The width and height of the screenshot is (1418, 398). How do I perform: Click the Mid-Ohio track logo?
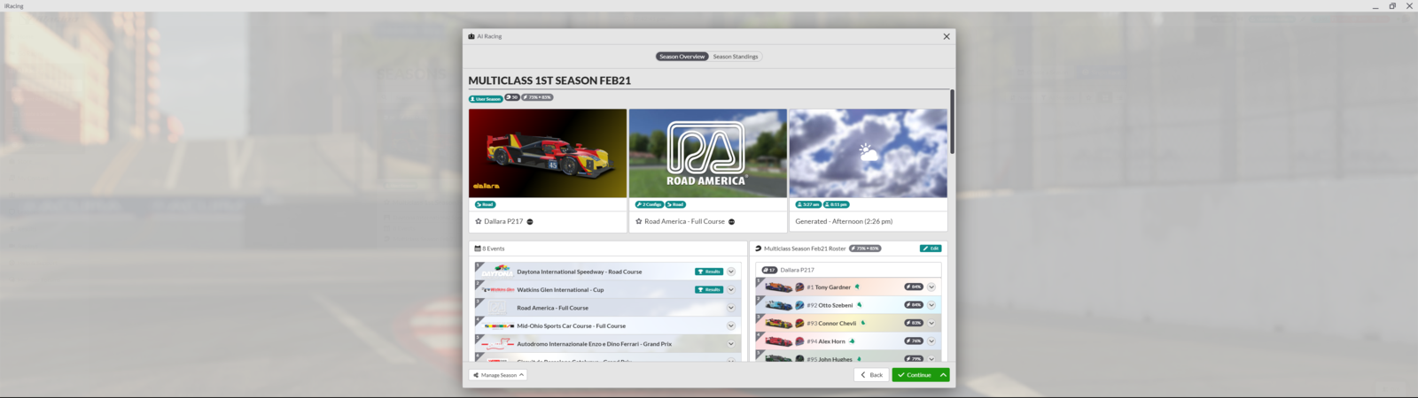tap(498, 325)
